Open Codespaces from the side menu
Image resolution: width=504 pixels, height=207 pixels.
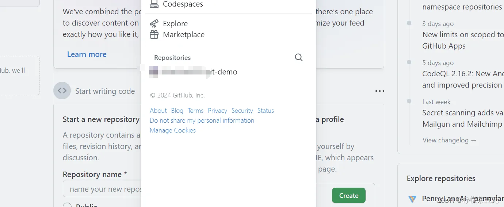[x=183, y=4]
